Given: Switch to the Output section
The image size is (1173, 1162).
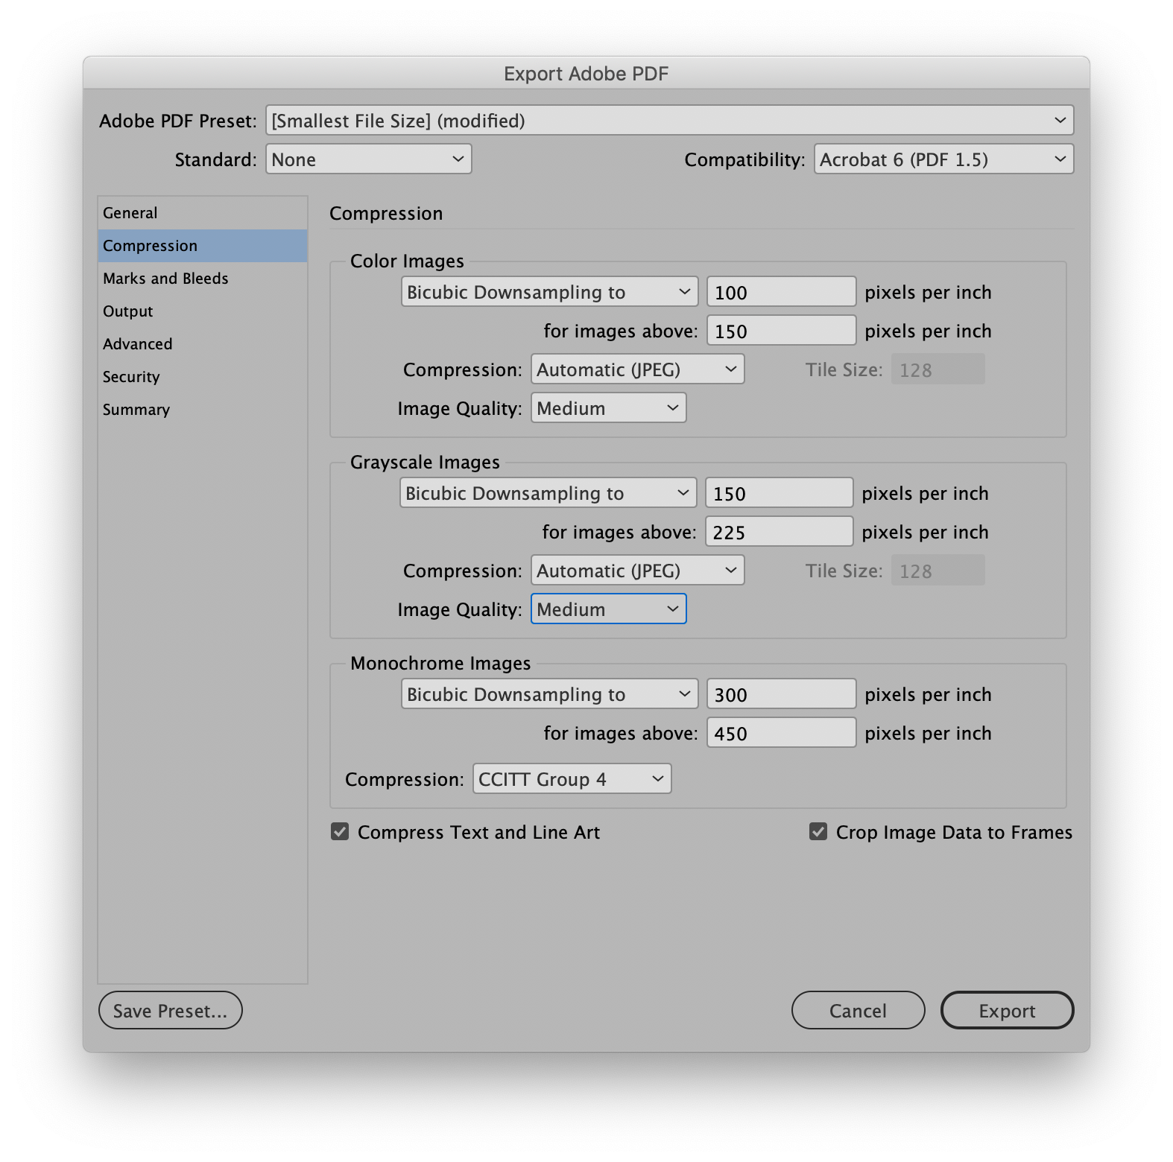Looking at the screenshot, I should (x=202, y=311).
